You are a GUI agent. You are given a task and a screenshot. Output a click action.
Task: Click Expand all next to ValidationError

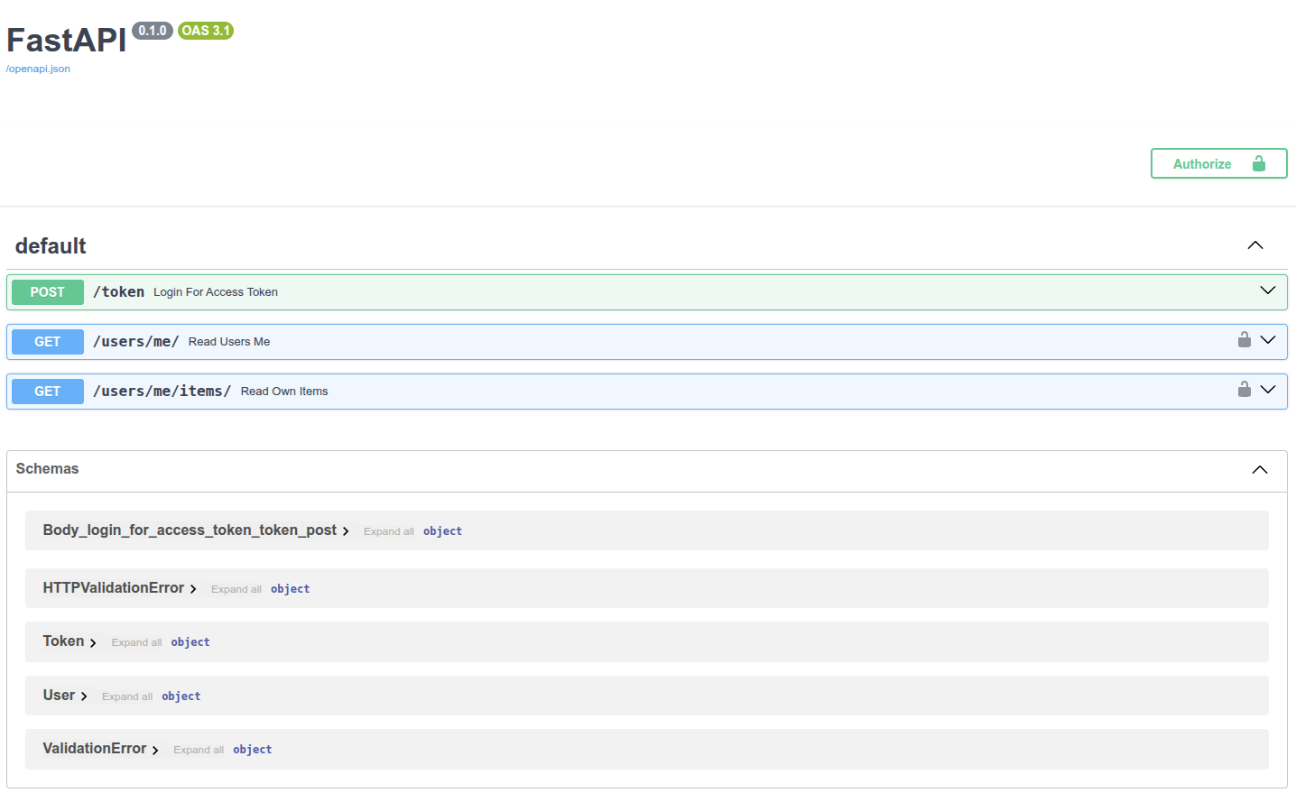pos(199,750)
